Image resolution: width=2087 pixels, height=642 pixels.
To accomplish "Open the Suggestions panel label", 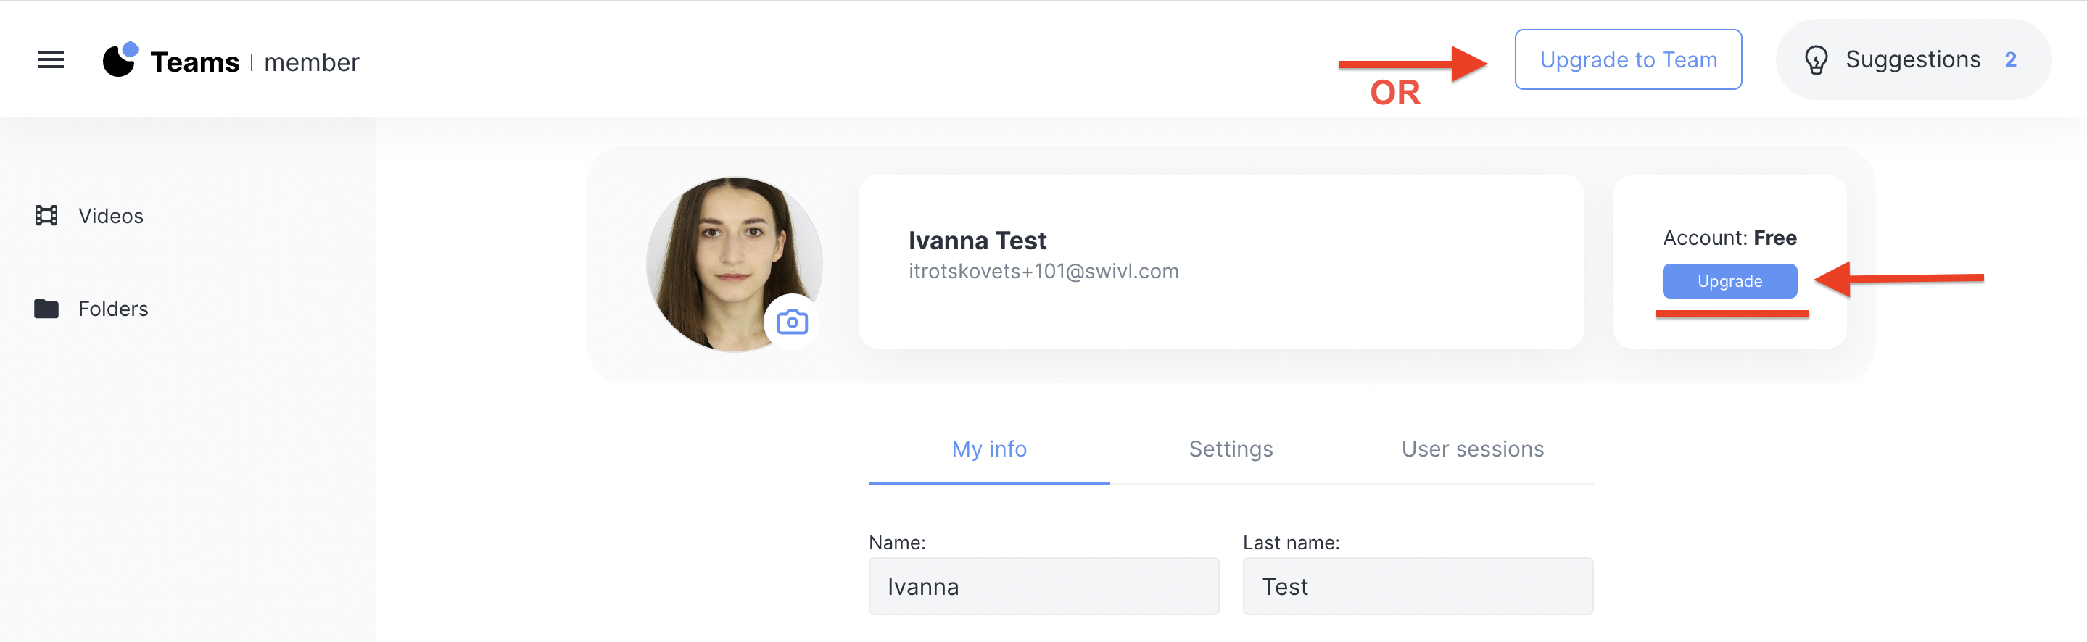I will [x=1912, y=60].
